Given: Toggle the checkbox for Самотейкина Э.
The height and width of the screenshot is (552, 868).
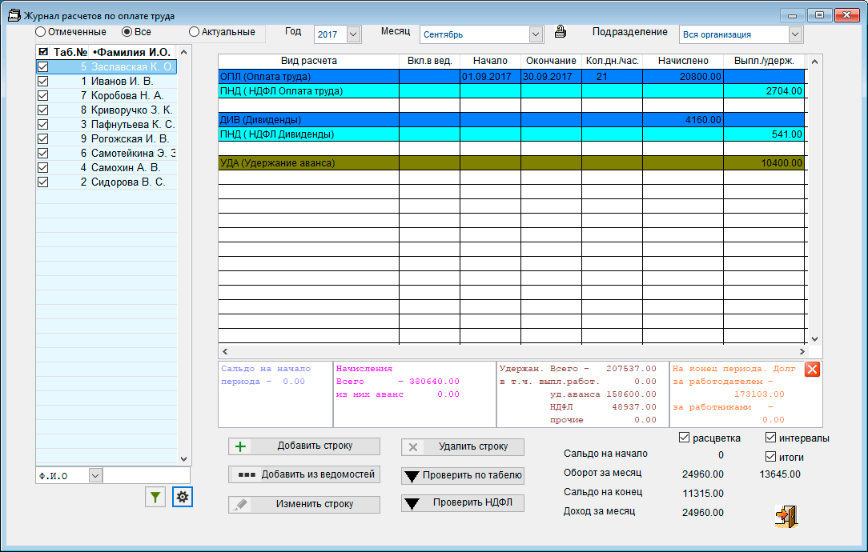Looking at the screenshot, I should 42,154.
